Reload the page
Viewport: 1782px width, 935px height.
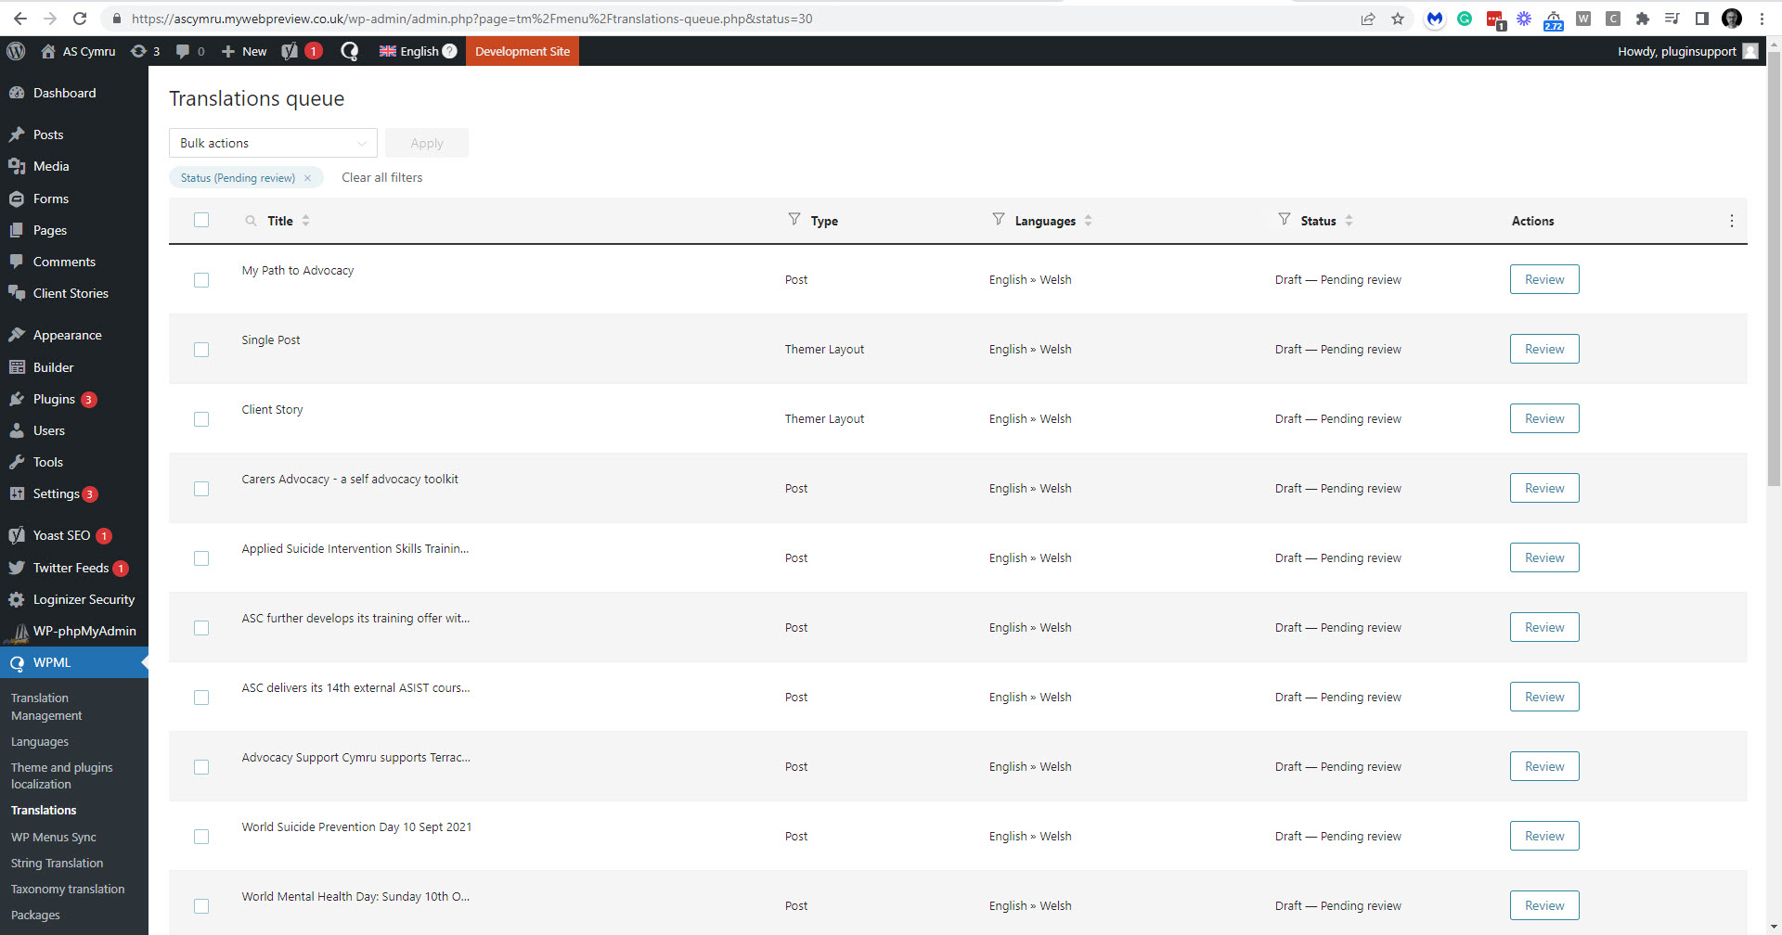point(80,19)
